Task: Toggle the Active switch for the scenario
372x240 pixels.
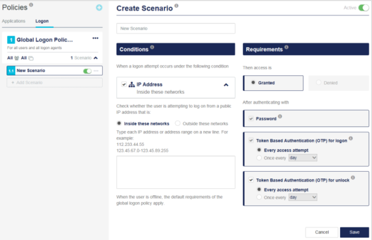Action: tap(363, 8)
